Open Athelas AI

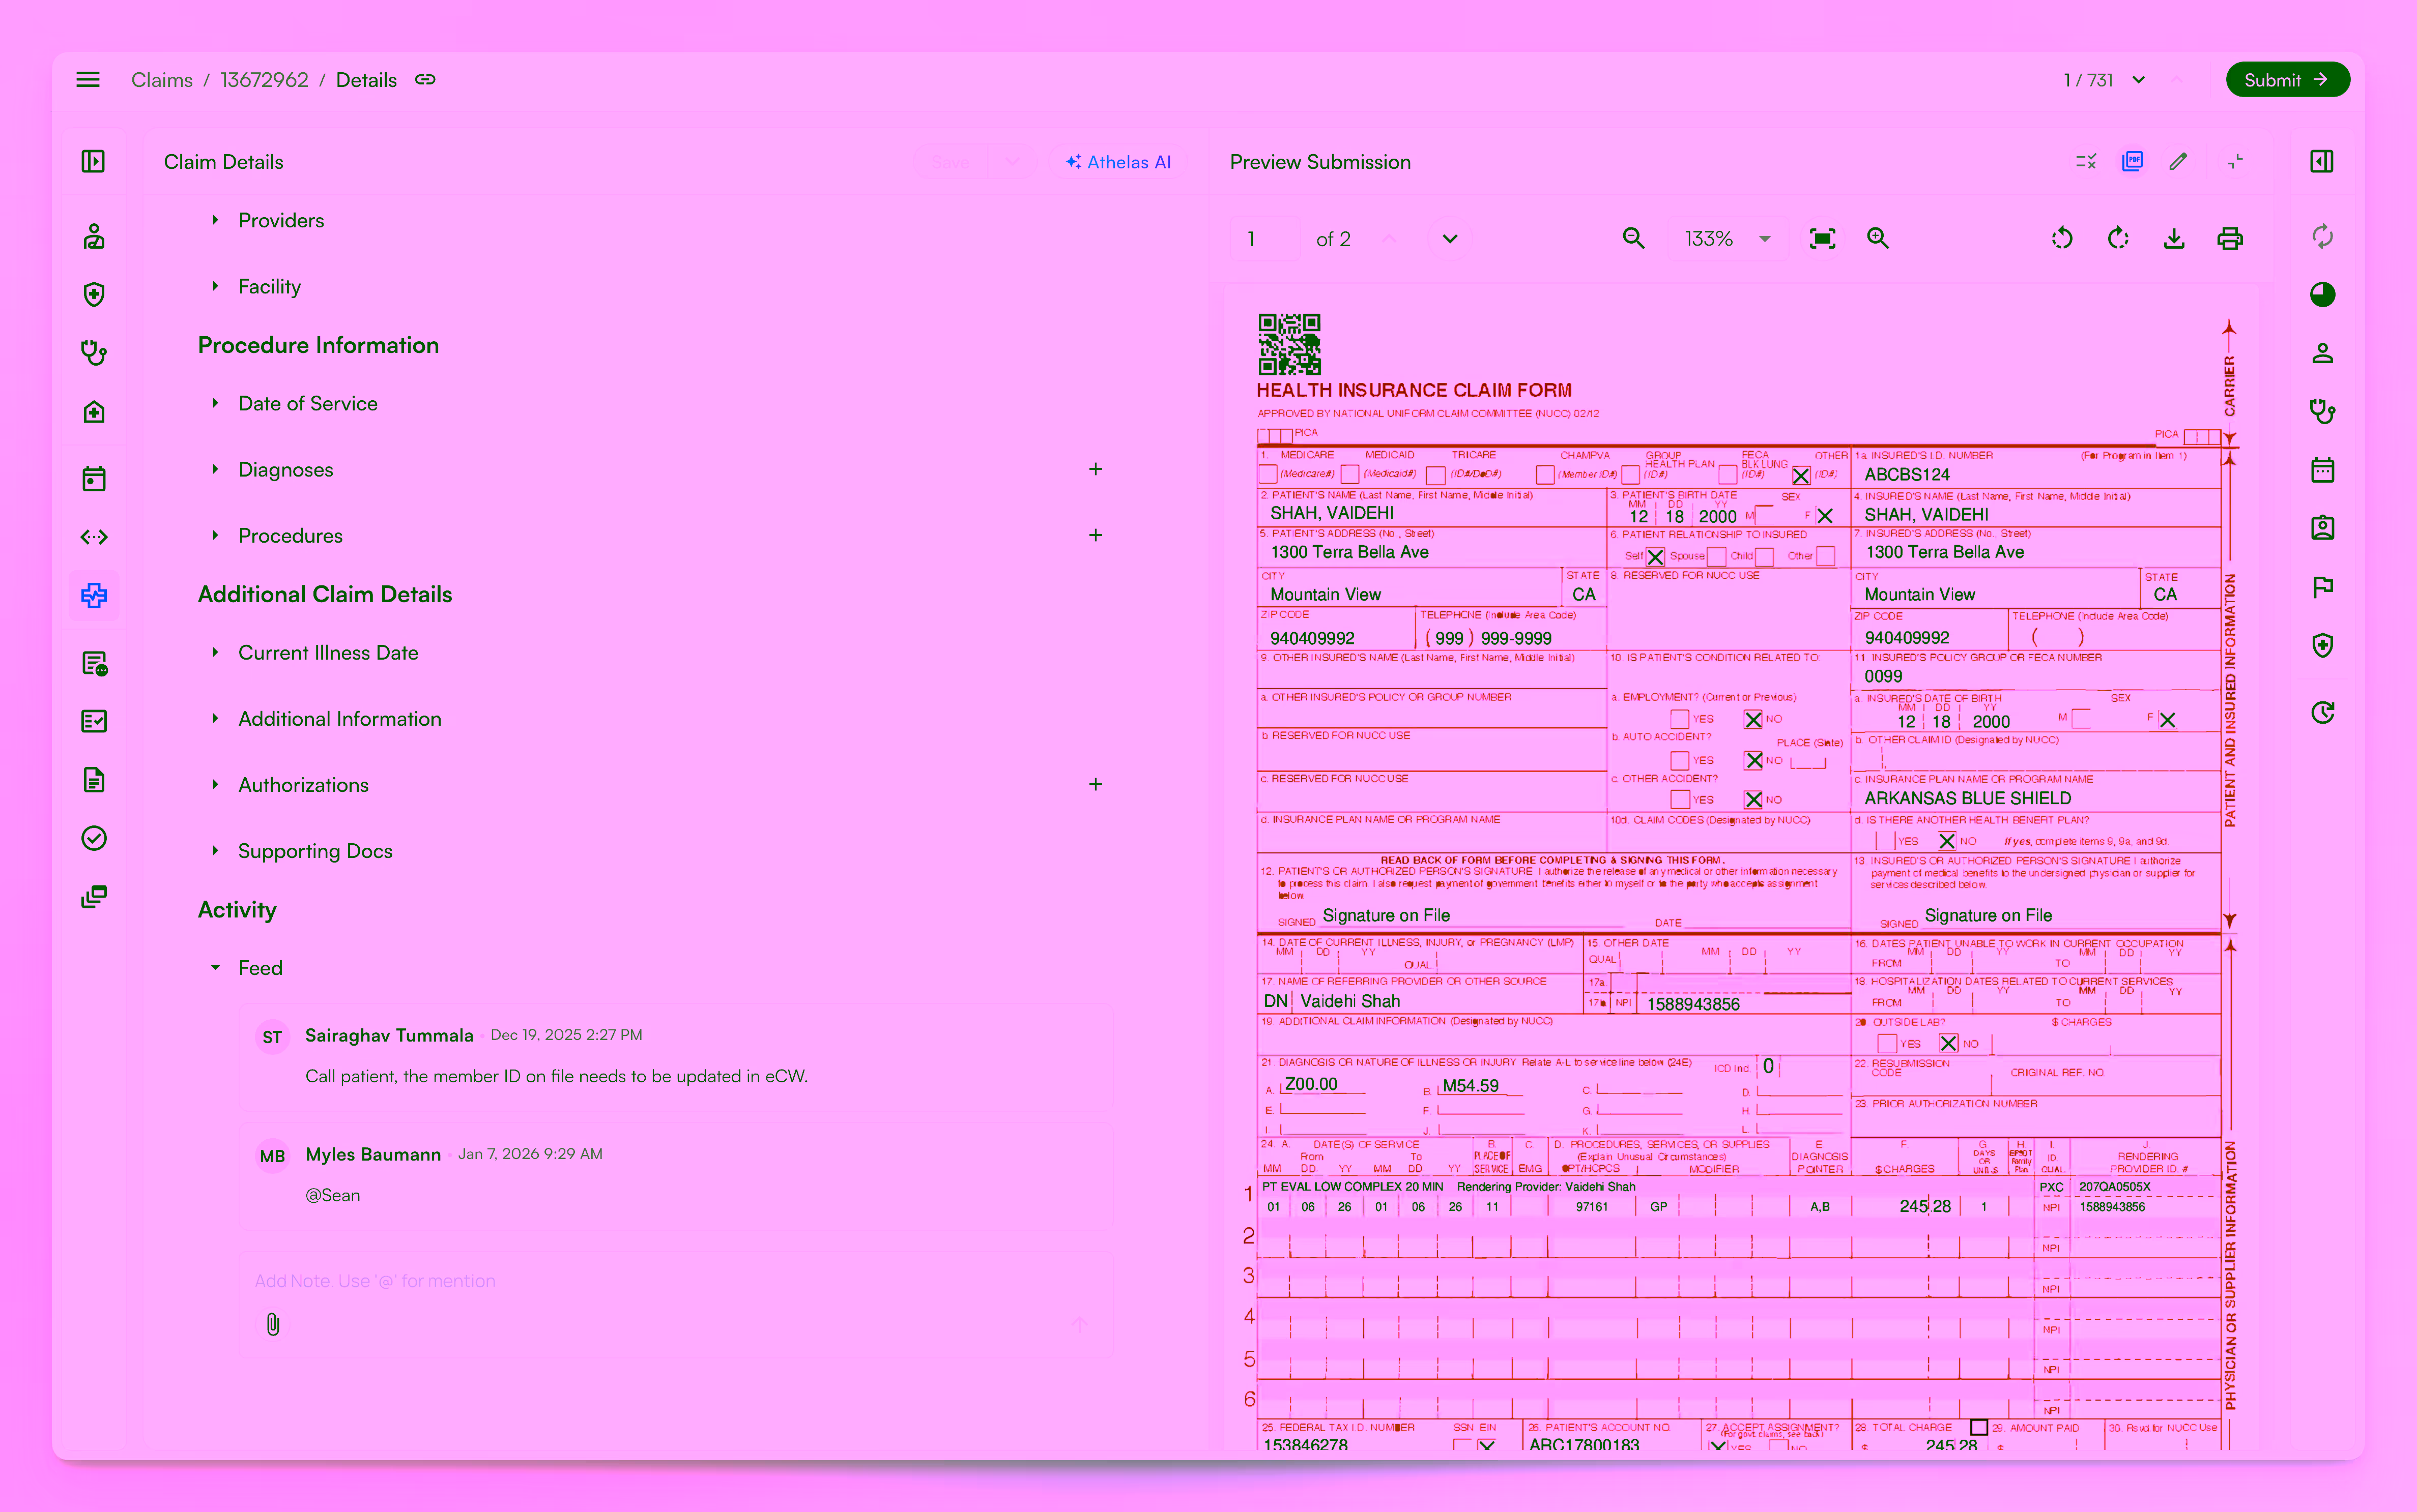pos(1118,161)
